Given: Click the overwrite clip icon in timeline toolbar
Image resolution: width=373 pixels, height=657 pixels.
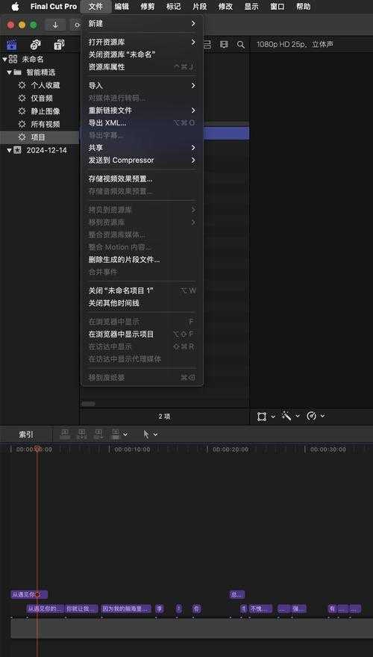Looking at the screenshot, I should (x=115, y=434).
